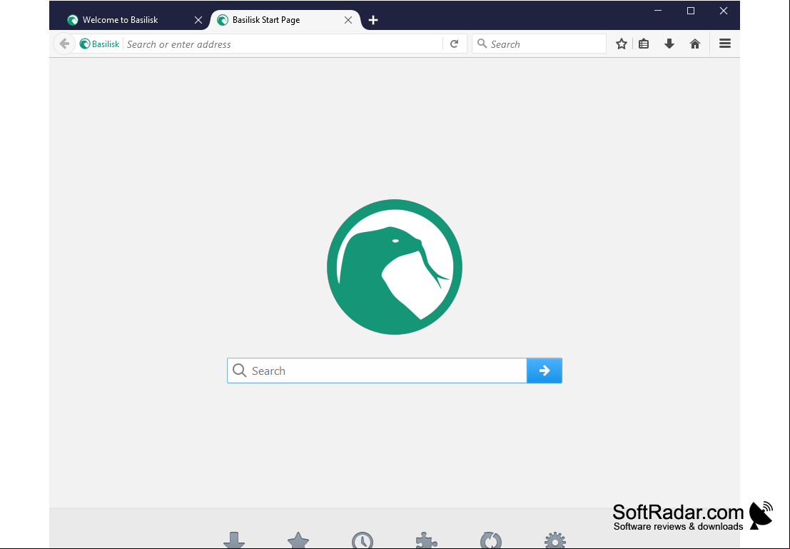This screenshot has width=790, height=549.
Task: Minimize the Basilisk window
Action: pos(658,11)
